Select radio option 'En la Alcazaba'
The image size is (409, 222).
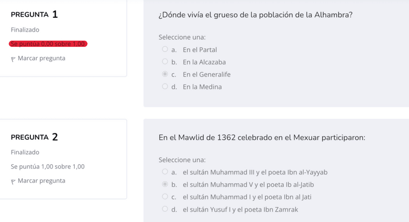pos(165,62)
